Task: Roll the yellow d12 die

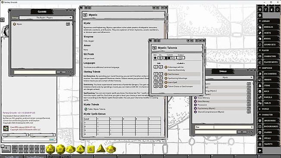Action: [x=60, y=149]
